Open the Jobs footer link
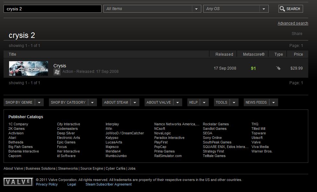Screen dimensions: 317x192 click(x=132, y=168)
